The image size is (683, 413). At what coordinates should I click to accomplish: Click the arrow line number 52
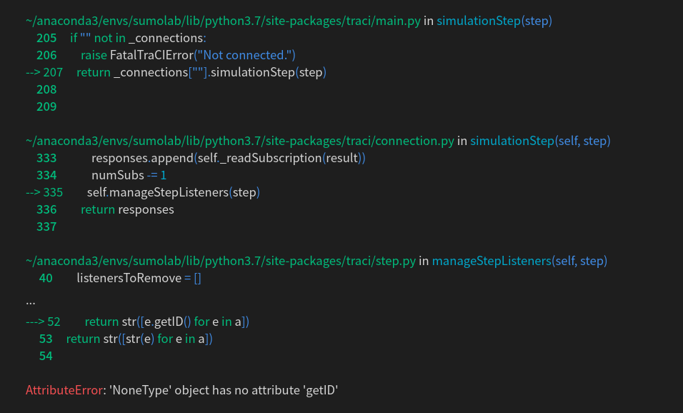pos(43,322)
